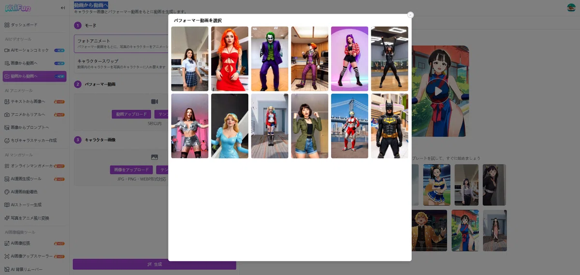Viewport: 580px width, 275px height.
Task: Pick the anime girl in blue dress template
Action: point(465,230)
